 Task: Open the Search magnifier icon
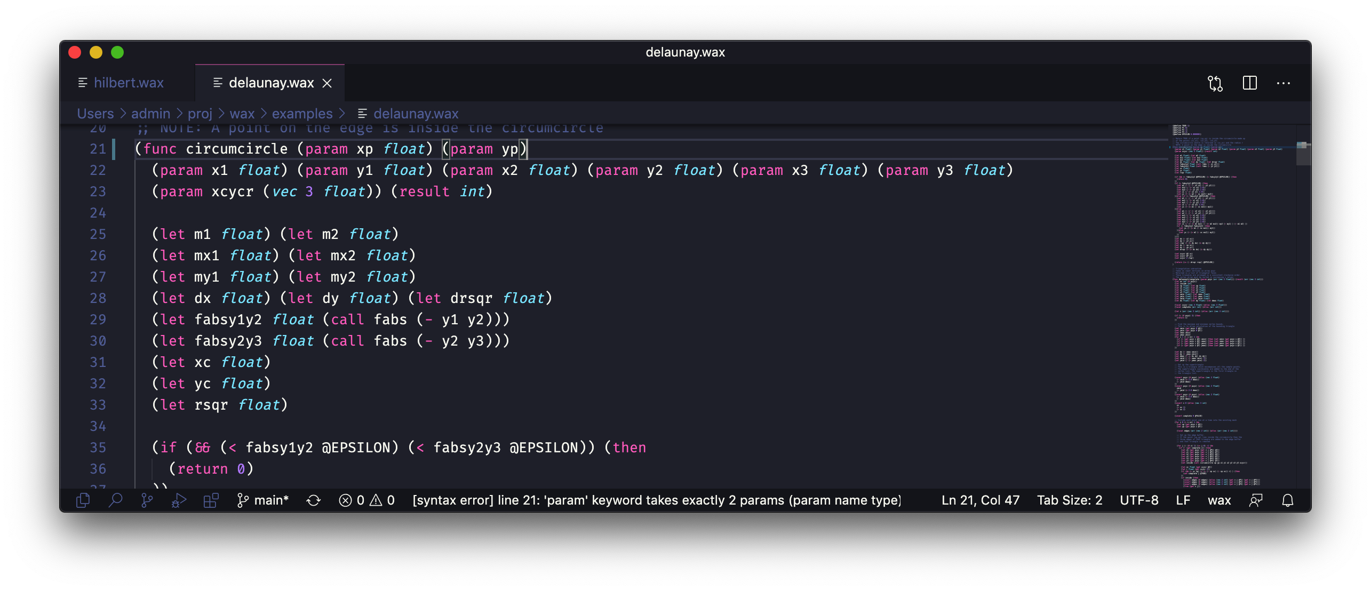tap(115, 500)
